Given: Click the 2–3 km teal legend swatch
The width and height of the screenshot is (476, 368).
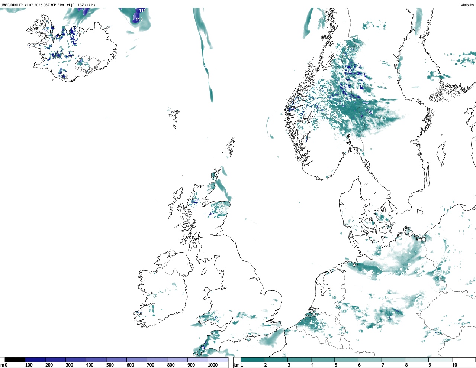Looking at the screenshot, I should [x=276, y=360].
